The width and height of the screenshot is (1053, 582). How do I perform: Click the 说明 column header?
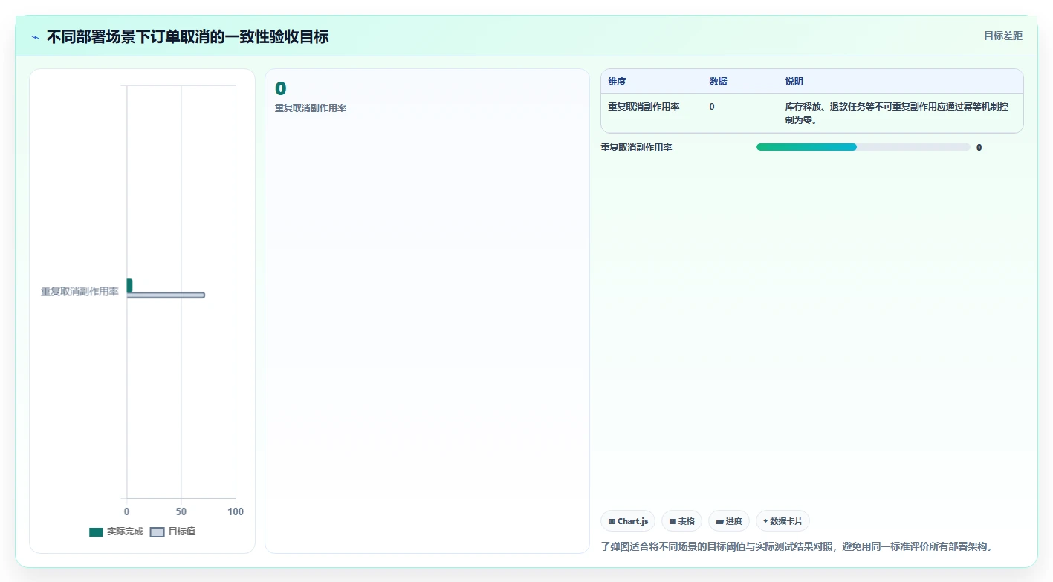click(794, 82)
